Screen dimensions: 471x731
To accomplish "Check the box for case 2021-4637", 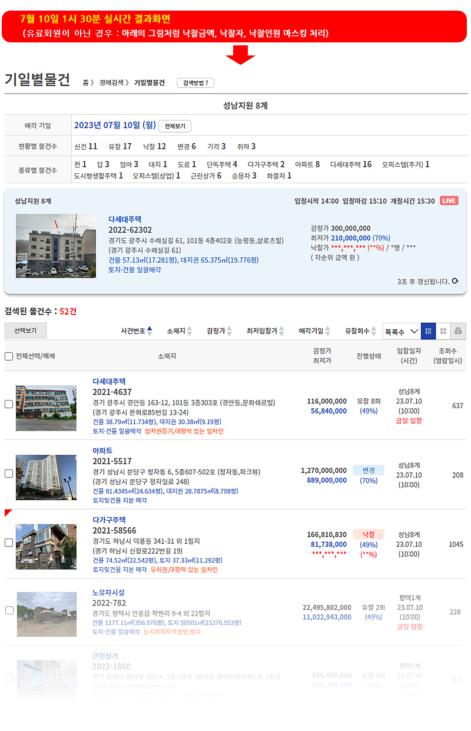I will [9, 404].
